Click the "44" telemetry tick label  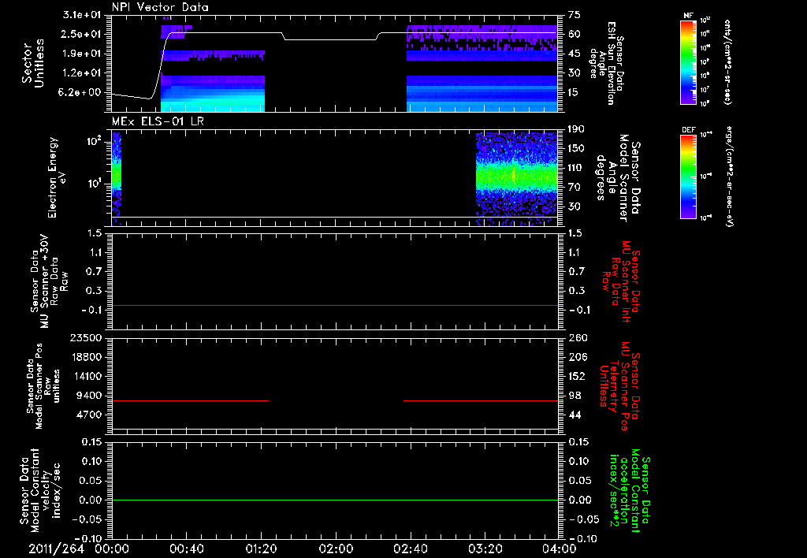[x=575, y=415]
